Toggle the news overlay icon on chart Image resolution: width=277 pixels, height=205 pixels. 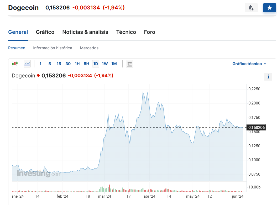[x=129, y=64]
